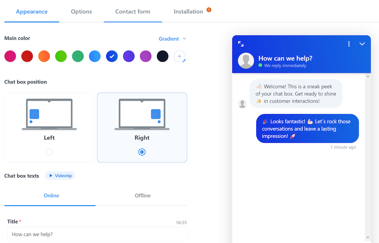Select the Online texts tab
Viewport: 379px width, 243px height.
click(51, 196)
